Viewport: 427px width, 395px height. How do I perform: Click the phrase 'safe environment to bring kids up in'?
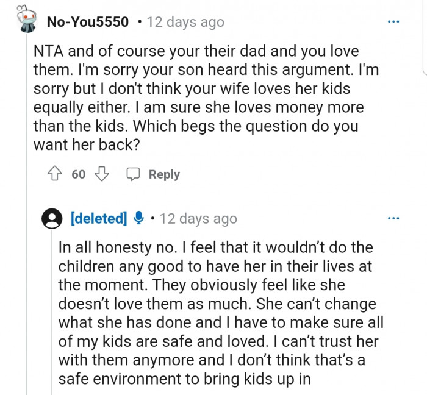(x=184, y=378)
